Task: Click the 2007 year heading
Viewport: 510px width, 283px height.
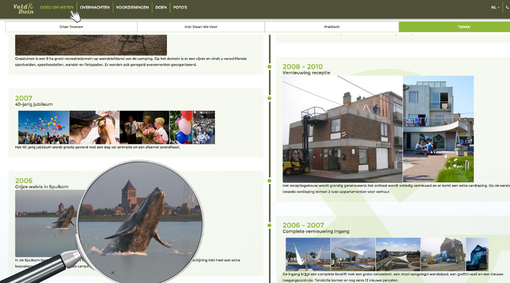Action: point(24,98)
